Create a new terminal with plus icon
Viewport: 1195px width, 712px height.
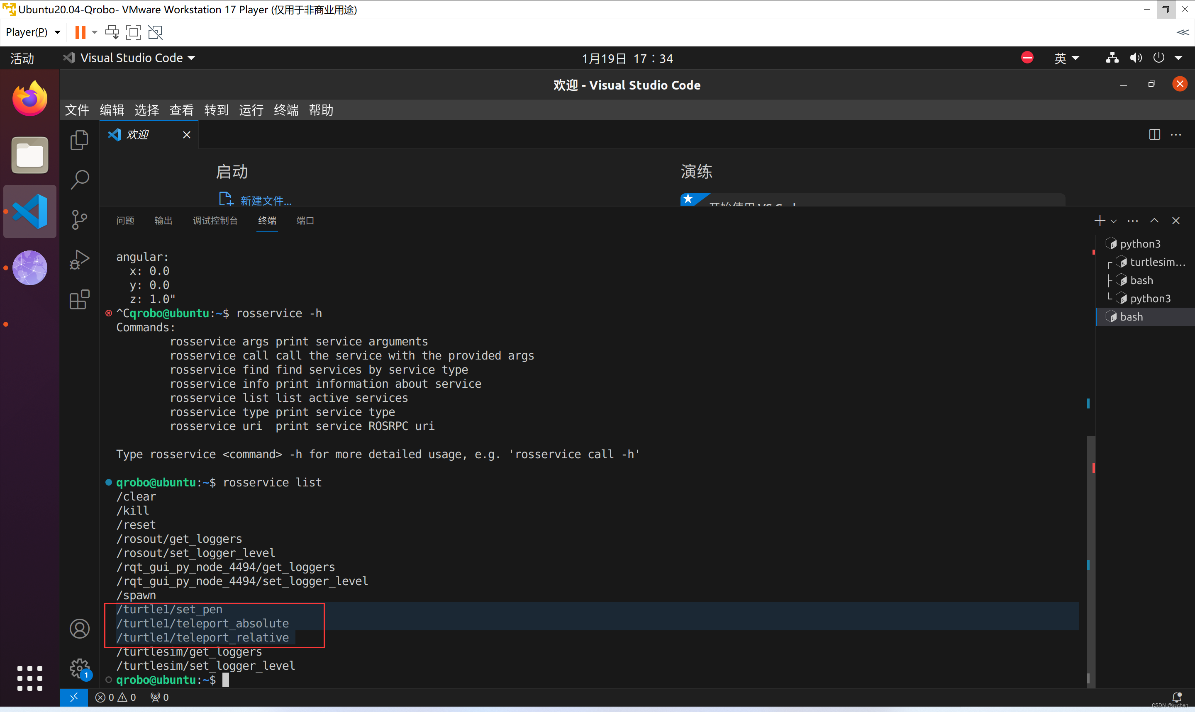(1100, 221)
